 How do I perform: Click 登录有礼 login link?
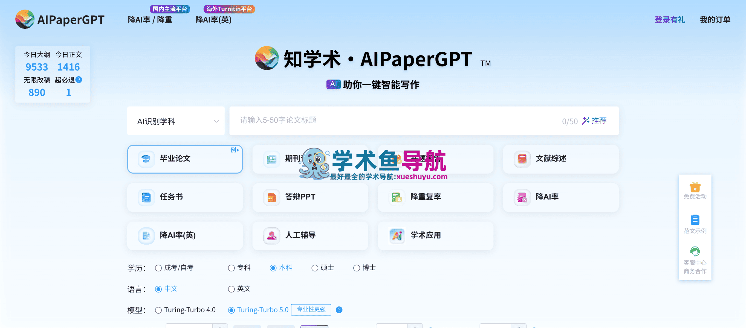pos(670,20)
